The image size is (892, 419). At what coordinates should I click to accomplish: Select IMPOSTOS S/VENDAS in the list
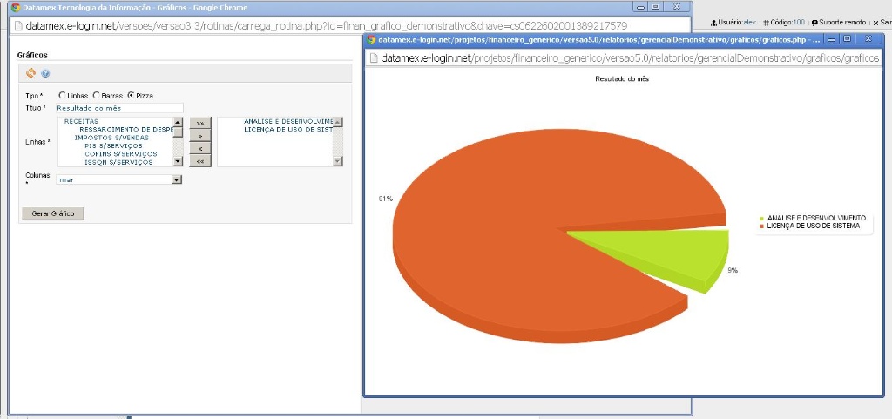(x=111, y=138)
